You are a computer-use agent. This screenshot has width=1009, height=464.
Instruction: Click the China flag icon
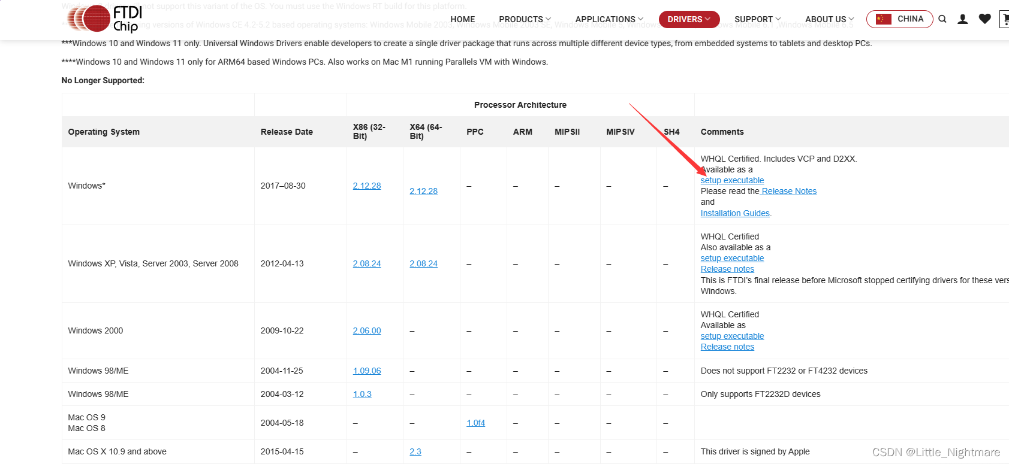click(x=883, y=19)
